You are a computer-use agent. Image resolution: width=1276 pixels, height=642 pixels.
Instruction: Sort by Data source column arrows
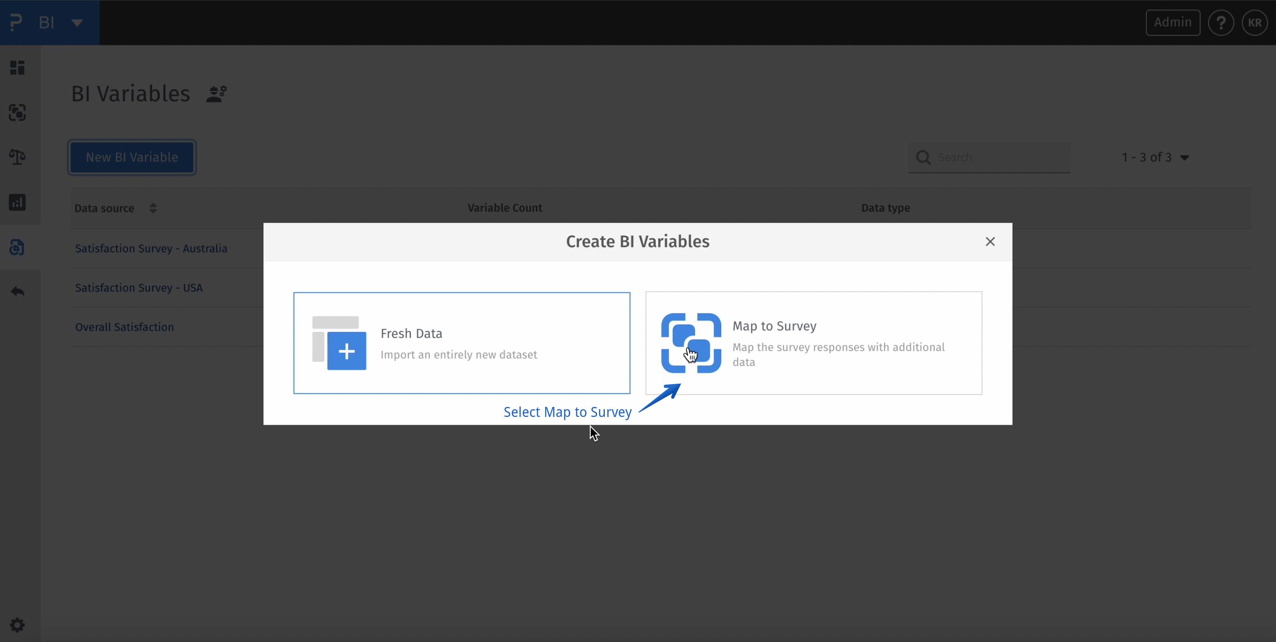[153, 208]
